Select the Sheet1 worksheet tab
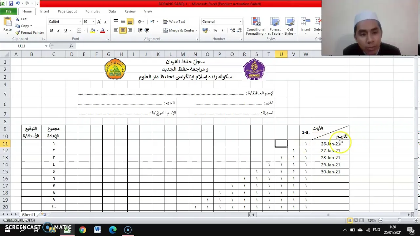 pos(29,214)
